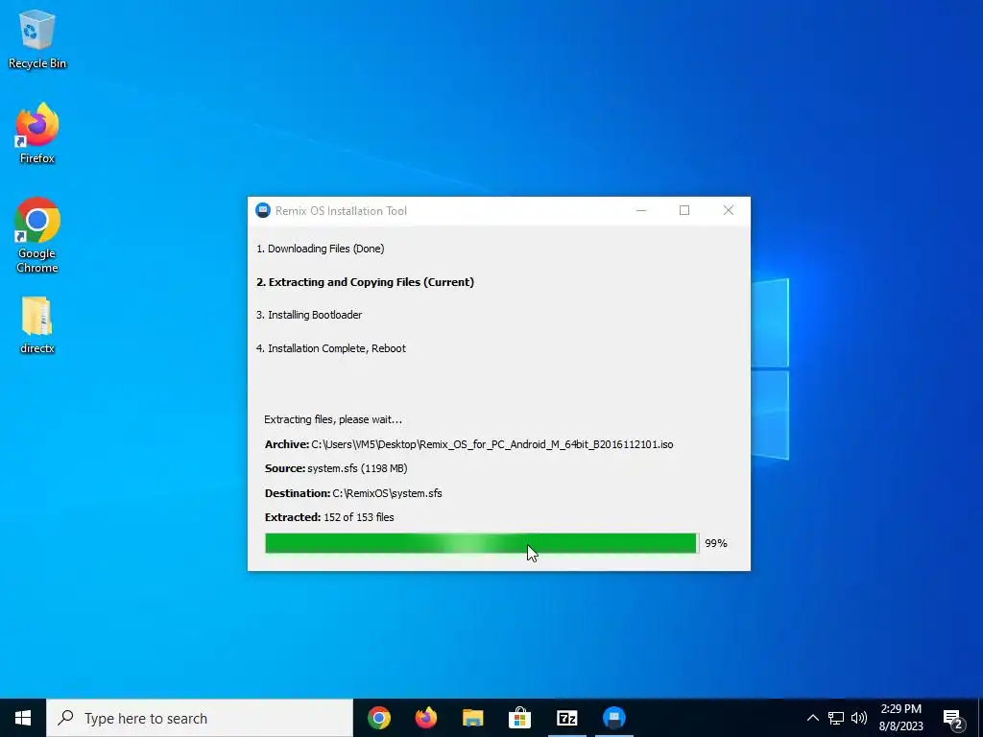Launch Chrome from the taskbar
The width and height of the screenshot is (983, 737).
coord(378,718)
